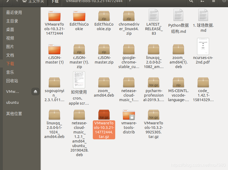Screen dimensions: 228x170
Task: Open the 1. 球场数据.md document icon
Action: coord(203,15)
